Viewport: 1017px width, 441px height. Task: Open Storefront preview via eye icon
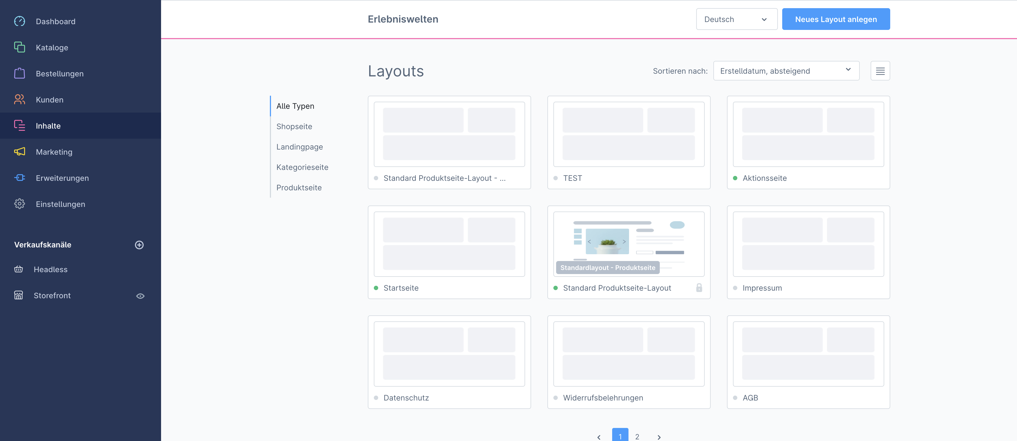pos(140,296)
